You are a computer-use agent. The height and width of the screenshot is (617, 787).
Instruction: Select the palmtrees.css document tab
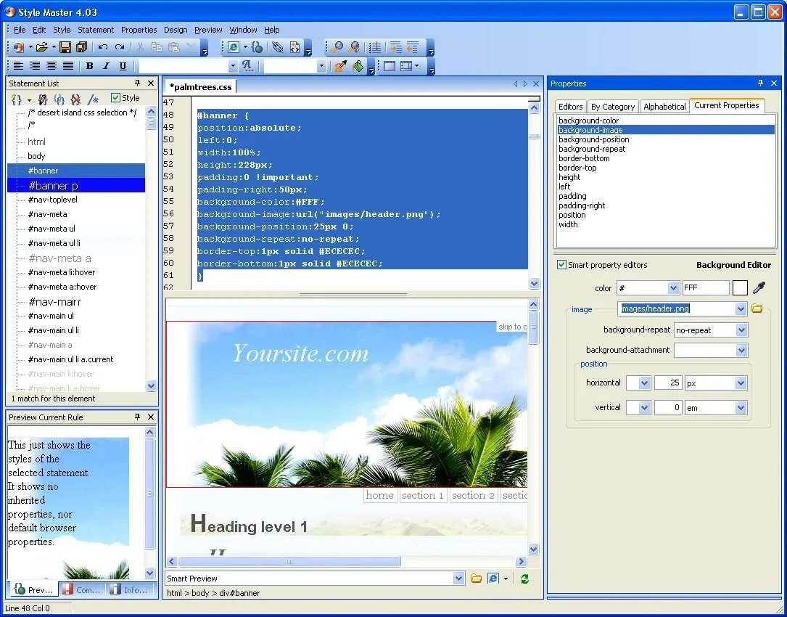tap(200, 86)
